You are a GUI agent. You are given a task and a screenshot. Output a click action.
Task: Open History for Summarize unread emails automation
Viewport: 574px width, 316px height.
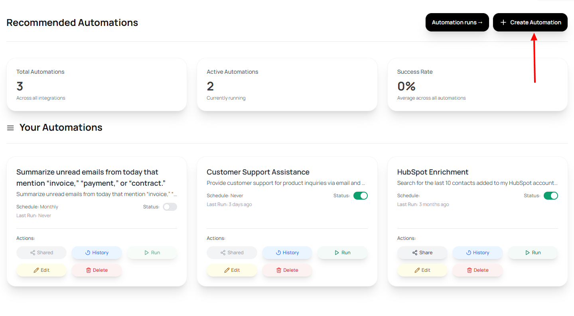pos(97,253)
